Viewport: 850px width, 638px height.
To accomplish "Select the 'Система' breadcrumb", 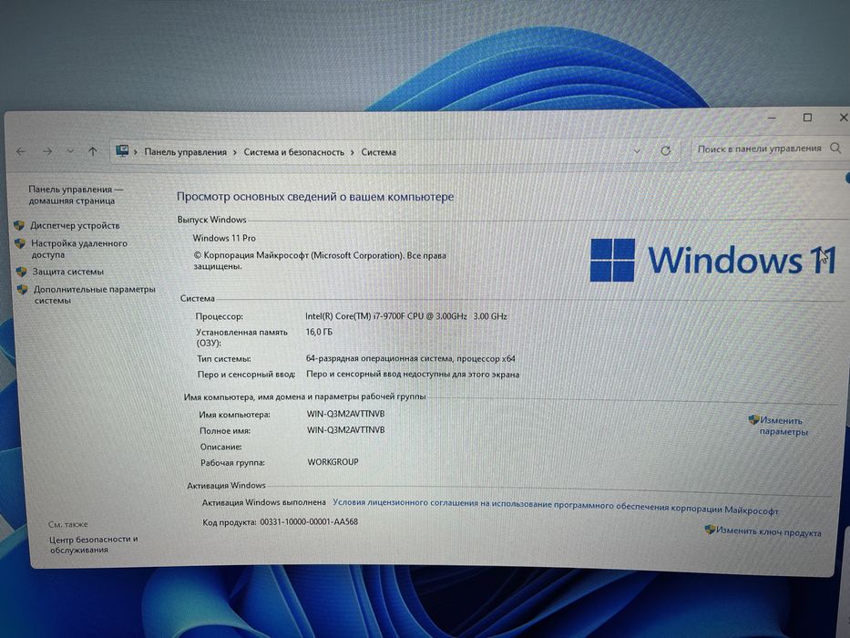I will 378,152.
